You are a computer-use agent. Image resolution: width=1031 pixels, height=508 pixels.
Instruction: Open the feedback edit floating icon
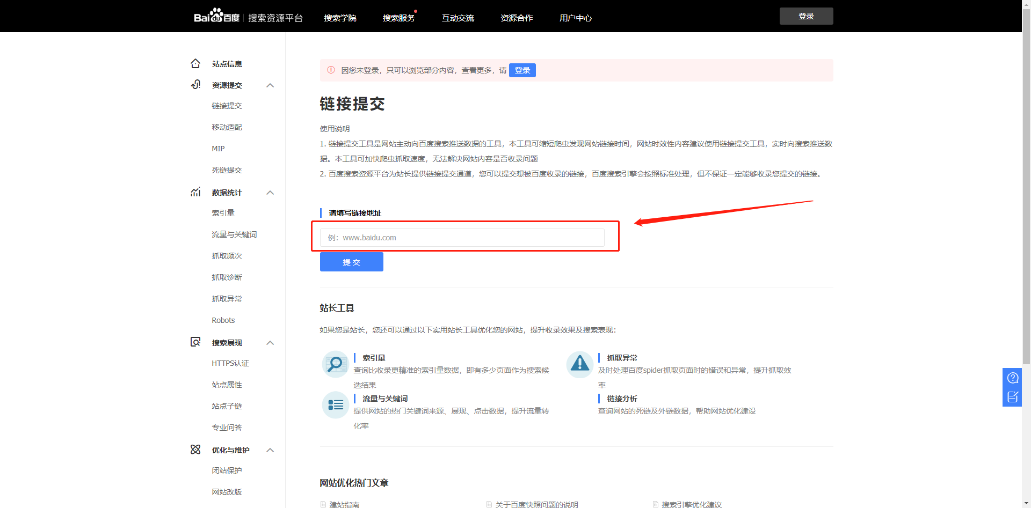click(x=1012, y=397)
